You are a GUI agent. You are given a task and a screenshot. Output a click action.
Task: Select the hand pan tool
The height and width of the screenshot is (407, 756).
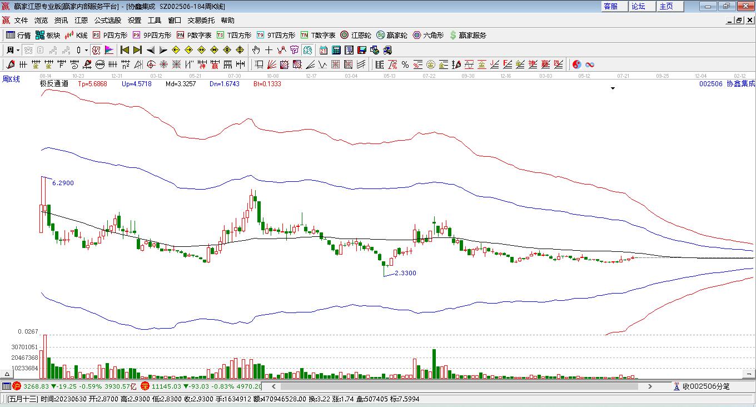(x=256, y=50)
